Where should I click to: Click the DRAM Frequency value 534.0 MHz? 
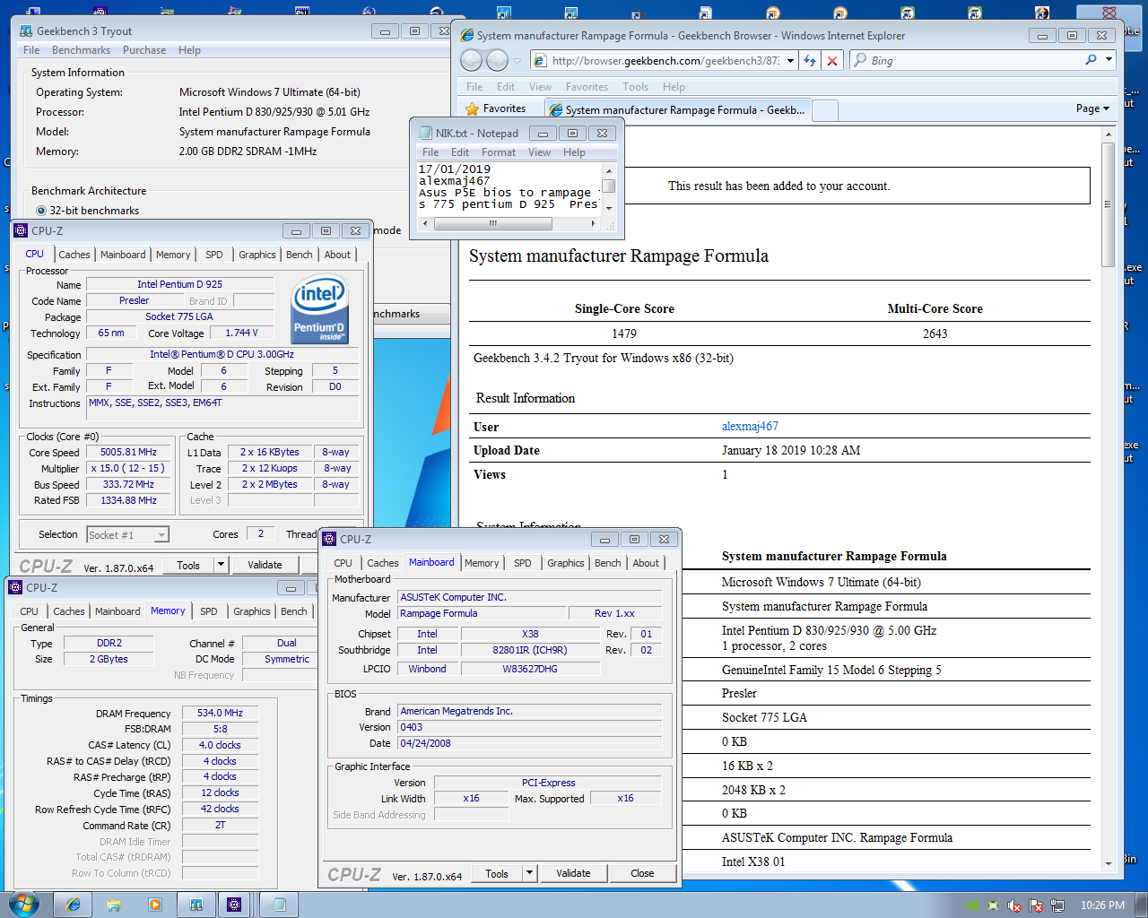click(220, 713)
